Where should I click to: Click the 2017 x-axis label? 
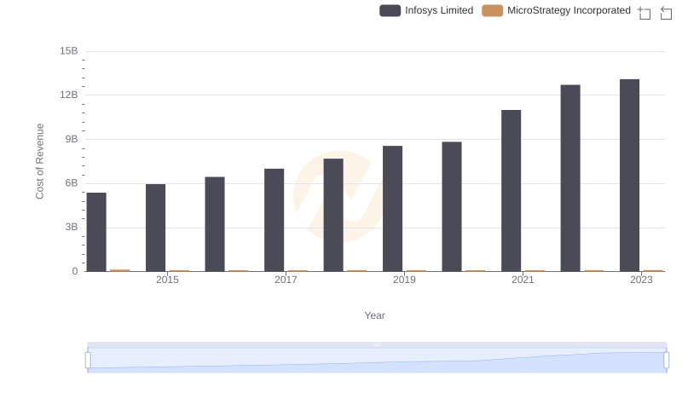coord(286,280)
